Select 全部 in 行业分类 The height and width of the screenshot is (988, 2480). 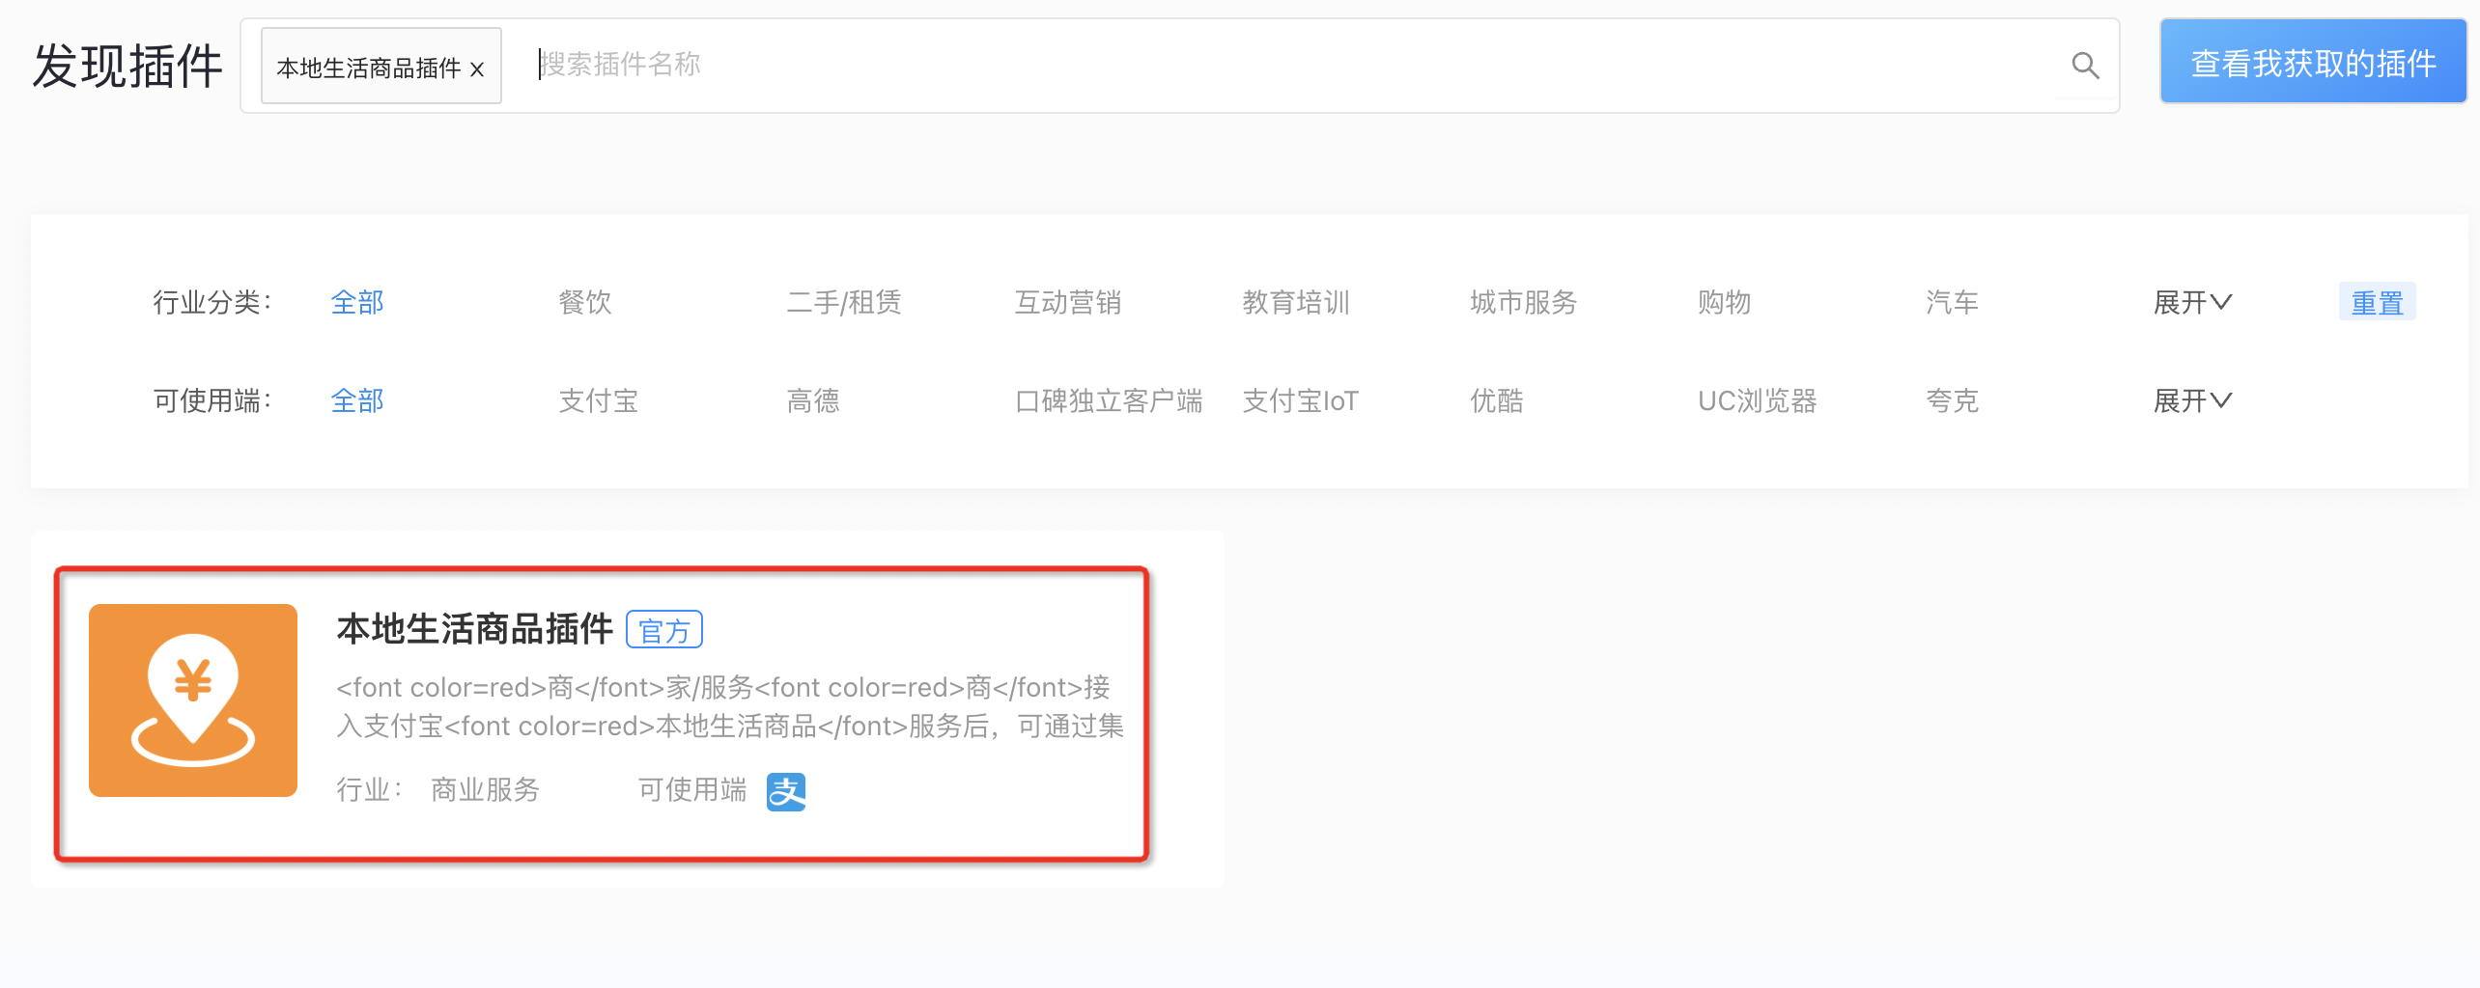[357, 302]
